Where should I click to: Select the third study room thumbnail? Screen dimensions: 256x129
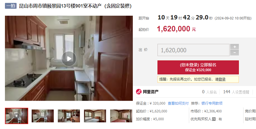coord(69,116)
